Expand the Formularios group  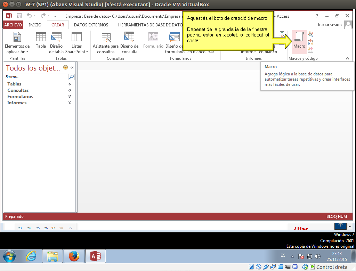click(70, 97)
